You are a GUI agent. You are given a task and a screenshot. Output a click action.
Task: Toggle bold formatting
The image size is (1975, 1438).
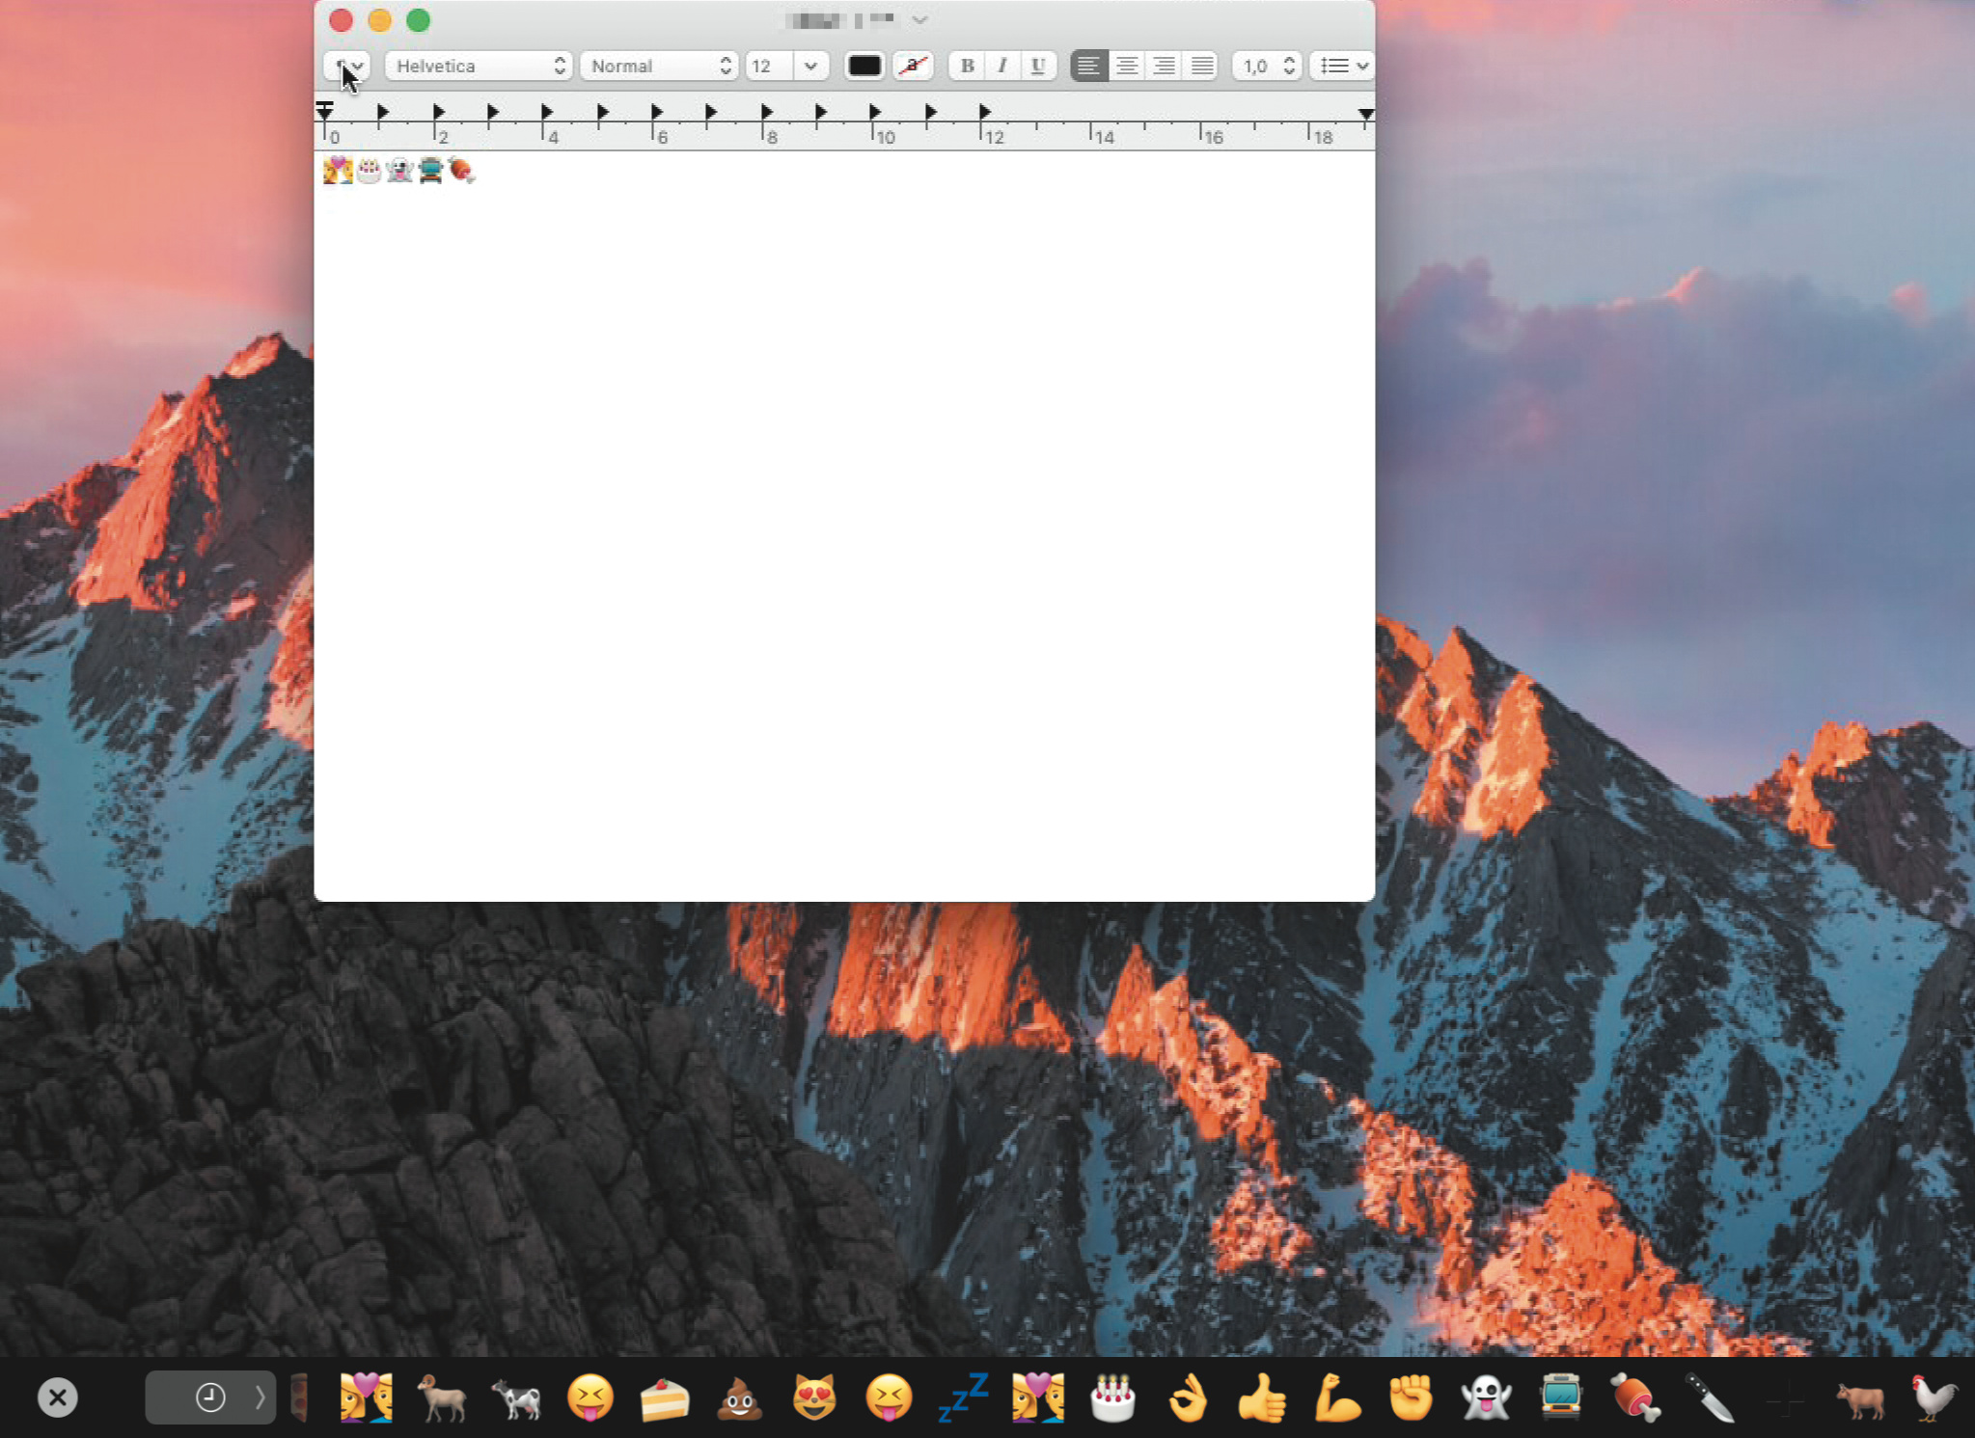[966, 66]
